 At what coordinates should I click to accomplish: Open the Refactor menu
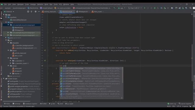(40, 4)
